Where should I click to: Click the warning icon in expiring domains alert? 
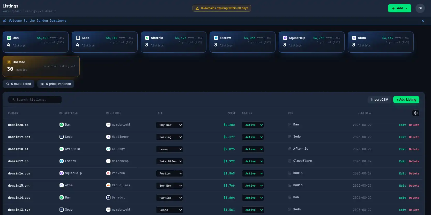pos(197,8)
